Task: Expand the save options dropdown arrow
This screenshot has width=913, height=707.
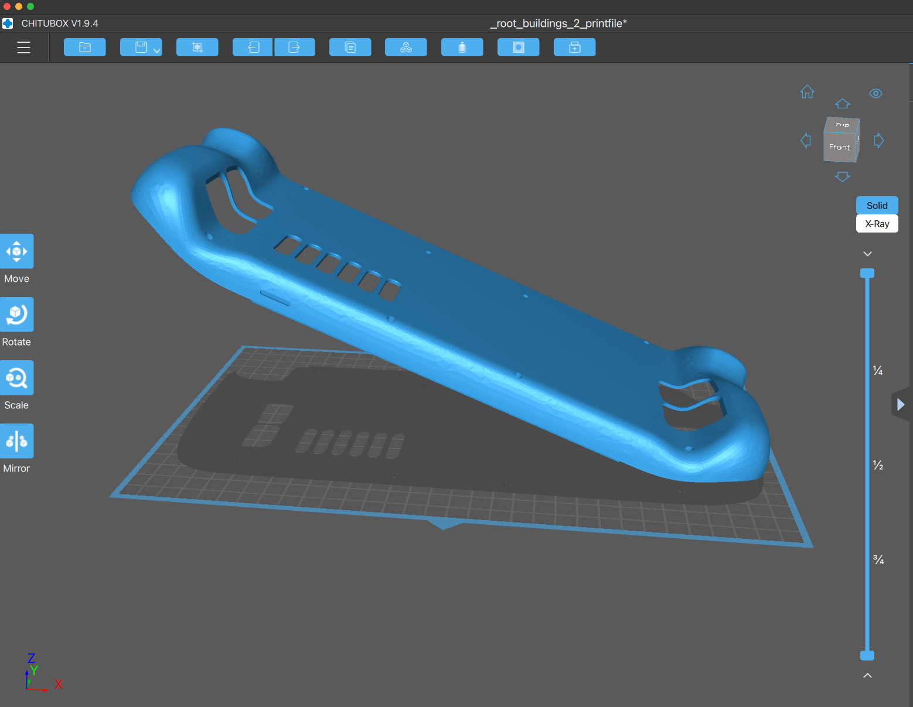Action: coord(156,51)
